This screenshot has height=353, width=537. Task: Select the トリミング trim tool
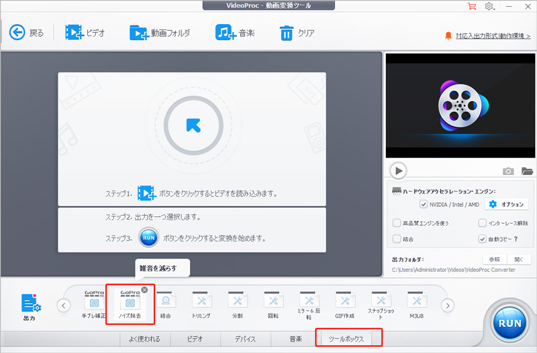coord(201,304)
